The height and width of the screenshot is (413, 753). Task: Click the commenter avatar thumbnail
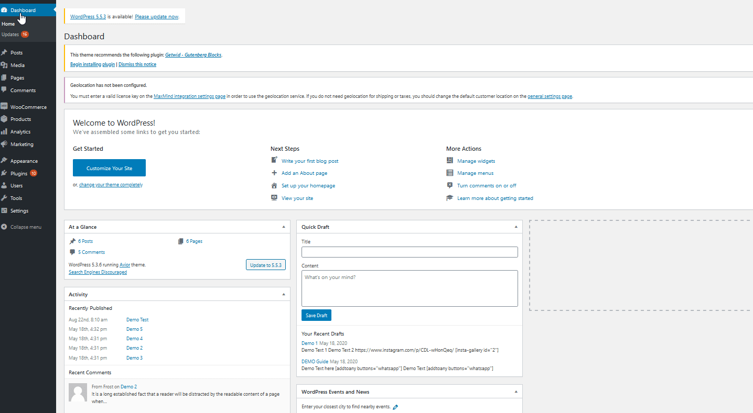[78, 393]
